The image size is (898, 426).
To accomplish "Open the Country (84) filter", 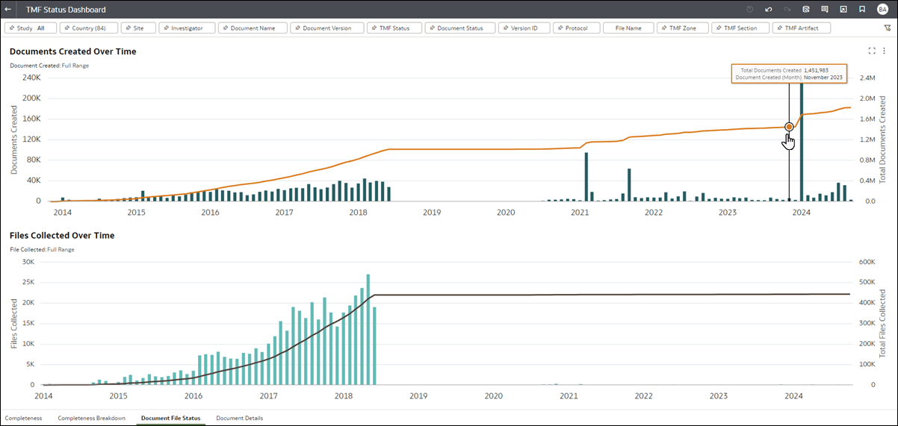I will pos(88,28).
